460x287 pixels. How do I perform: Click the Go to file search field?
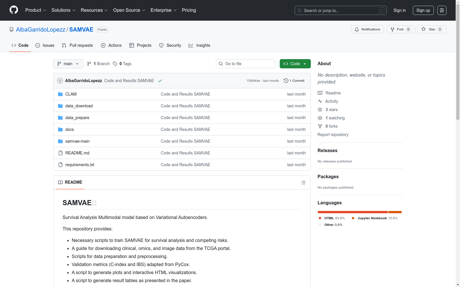pos(246,64)
